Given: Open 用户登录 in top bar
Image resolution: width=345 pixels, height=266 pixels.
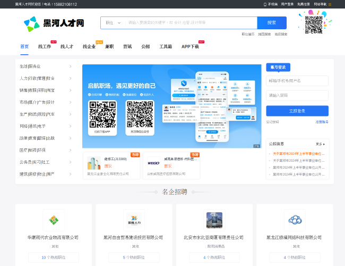Looking at the screenshot, I should [x=287, y=4].
